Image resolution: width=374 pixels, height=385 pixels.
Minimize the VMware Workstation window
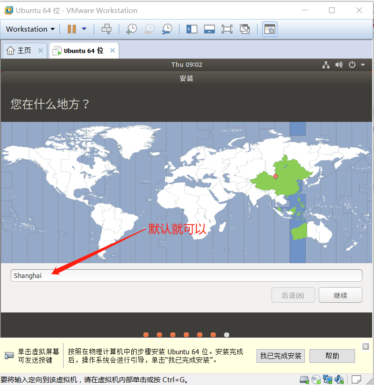(305, 10)
